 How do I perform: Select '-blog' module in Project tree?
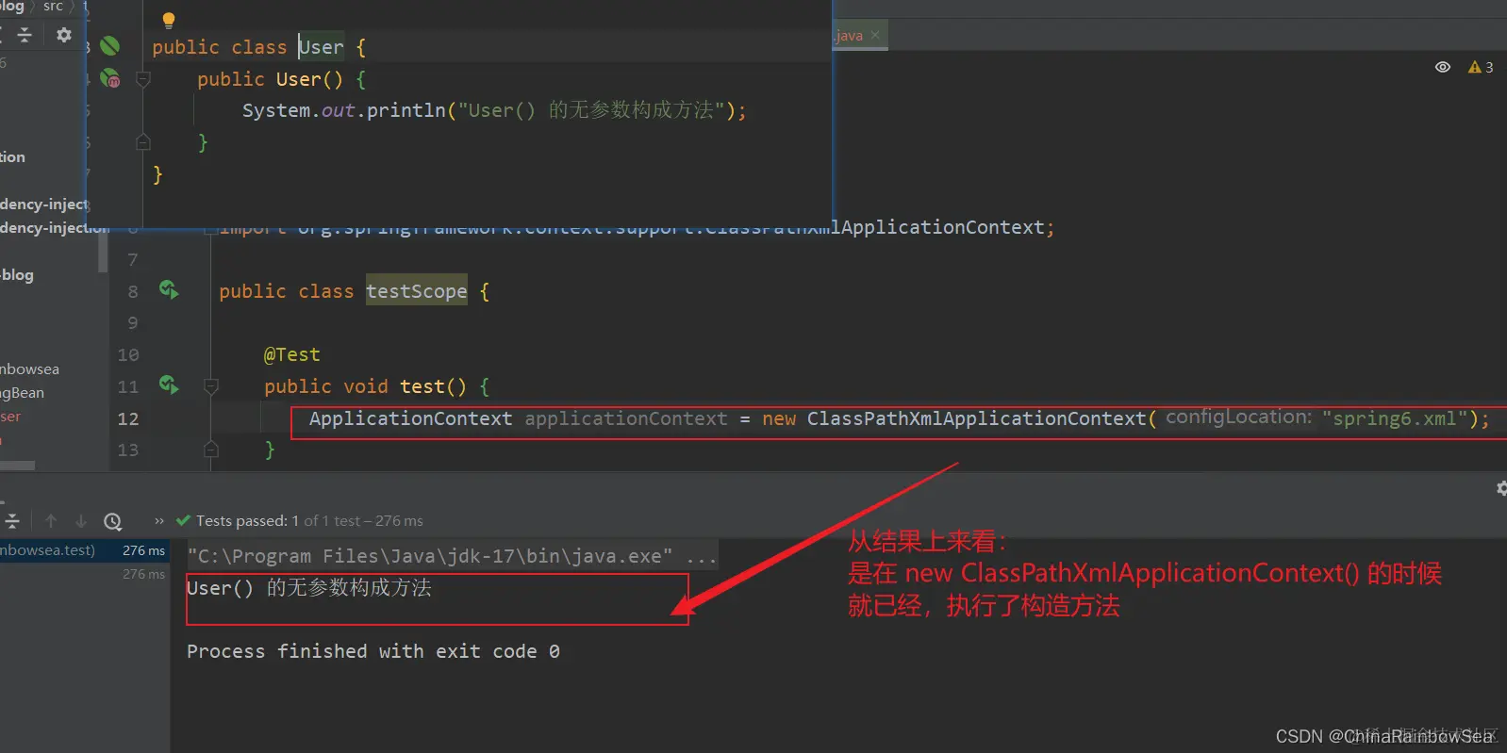click(17, 275)
